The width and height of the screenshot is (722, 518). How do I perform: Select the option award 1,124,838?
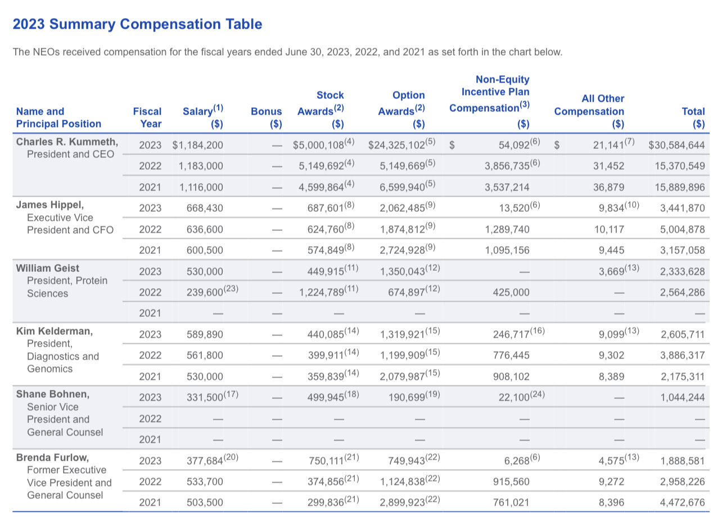pyautogui.click(x=401, y=481)
